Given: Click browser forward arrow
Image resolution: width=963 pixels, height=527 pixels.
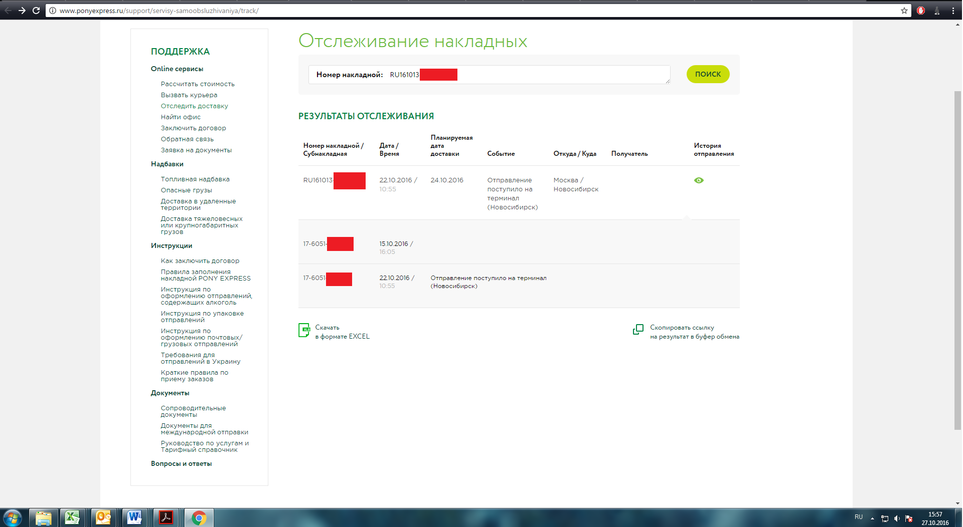Looking at the screenshot, I should pyautogui.click(x=22, y=11).
